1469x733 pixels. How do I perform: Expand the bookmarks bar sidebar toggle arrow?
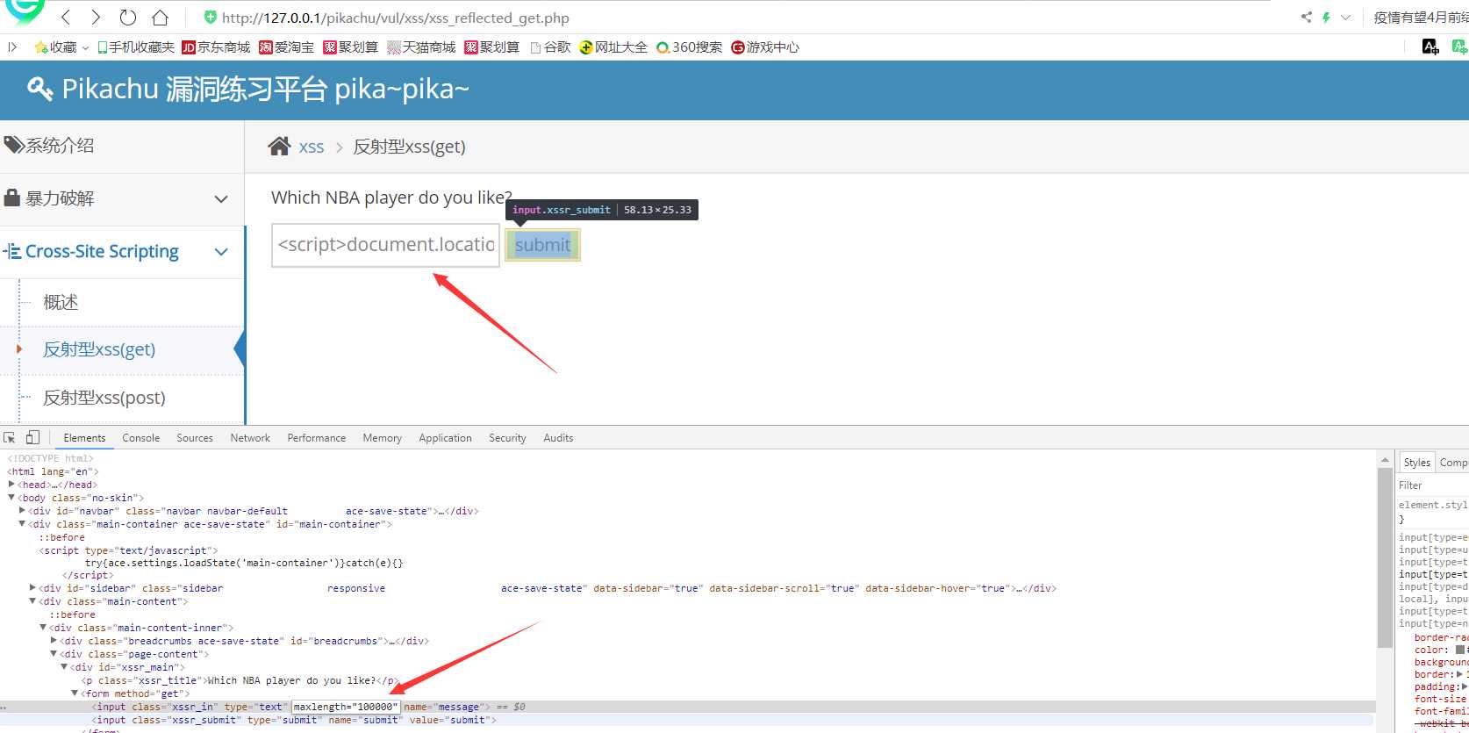pos(12,47)
